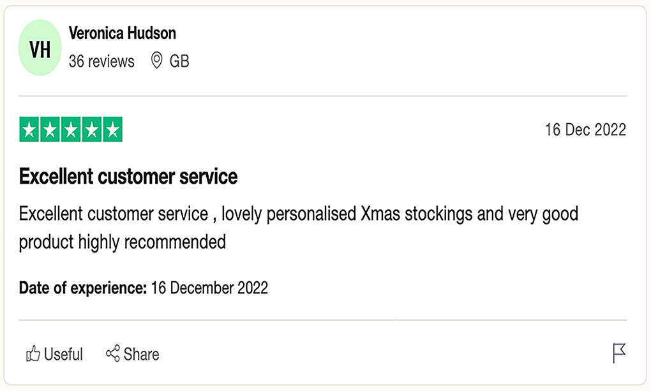Report review with flag icon
Screen dimensions: 651x391
pyautogui.click(x=619, y=353)
